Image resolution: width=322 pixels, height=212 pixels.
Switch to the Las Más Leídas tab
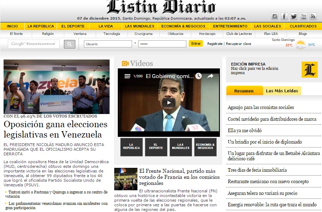[x=282, y=91]
